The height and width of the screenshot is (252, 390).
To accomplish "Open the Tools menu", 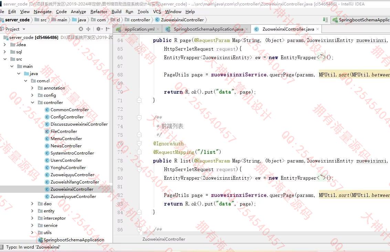I will [x=143, y=12].
